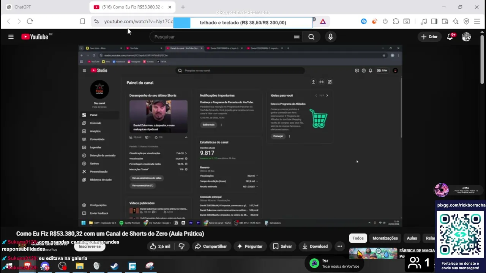Close the YouTube browser tab

(170, 7)
